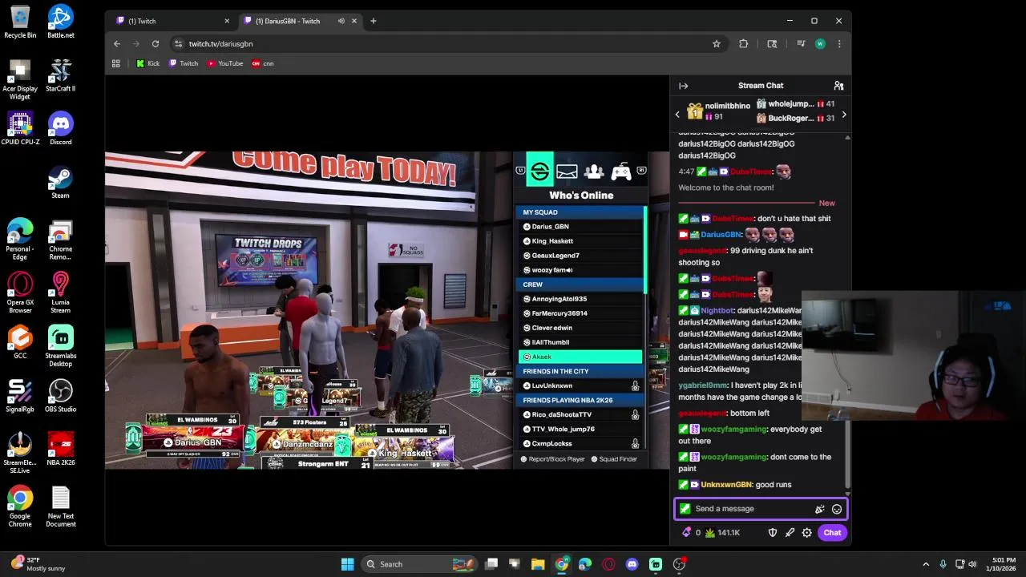The width and height of the screenshot is (1026, 577).
Task: Show previous gift leaderboard entry
Action: 677,115
